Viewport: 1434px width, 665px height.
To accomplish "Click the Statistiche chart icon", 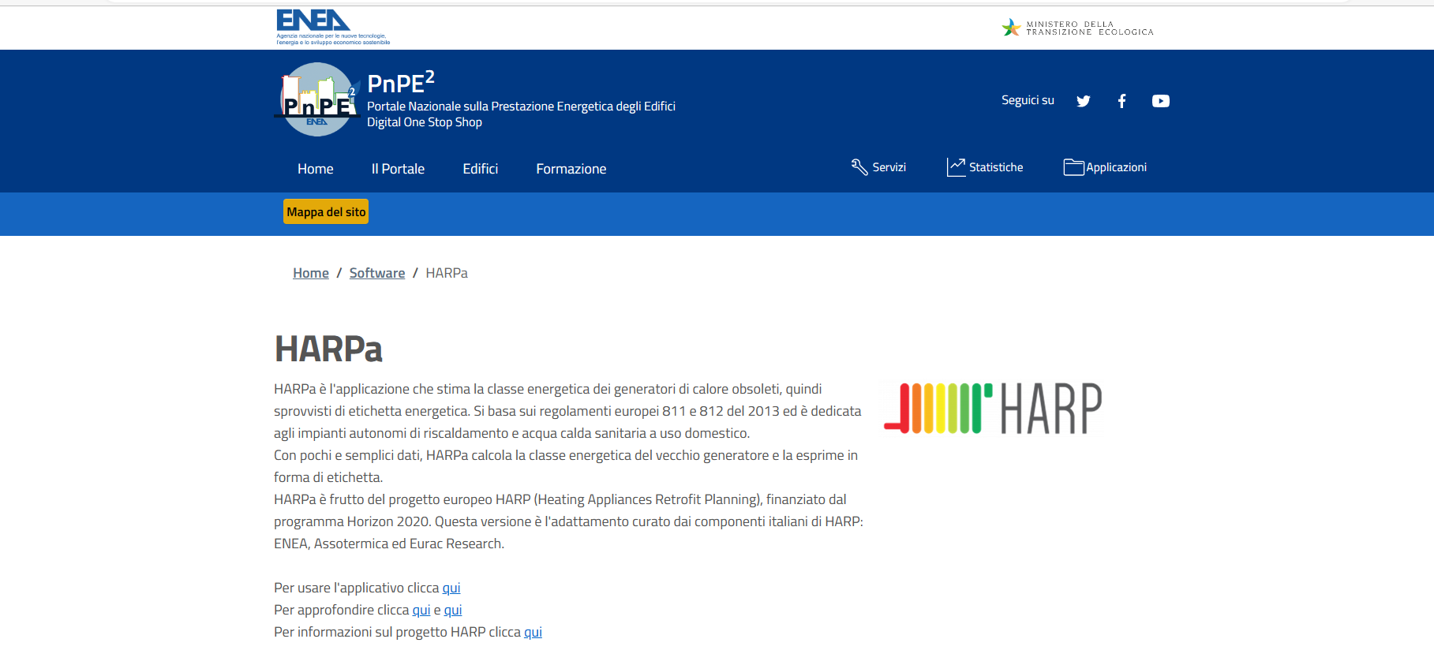I will pos(956,167).
